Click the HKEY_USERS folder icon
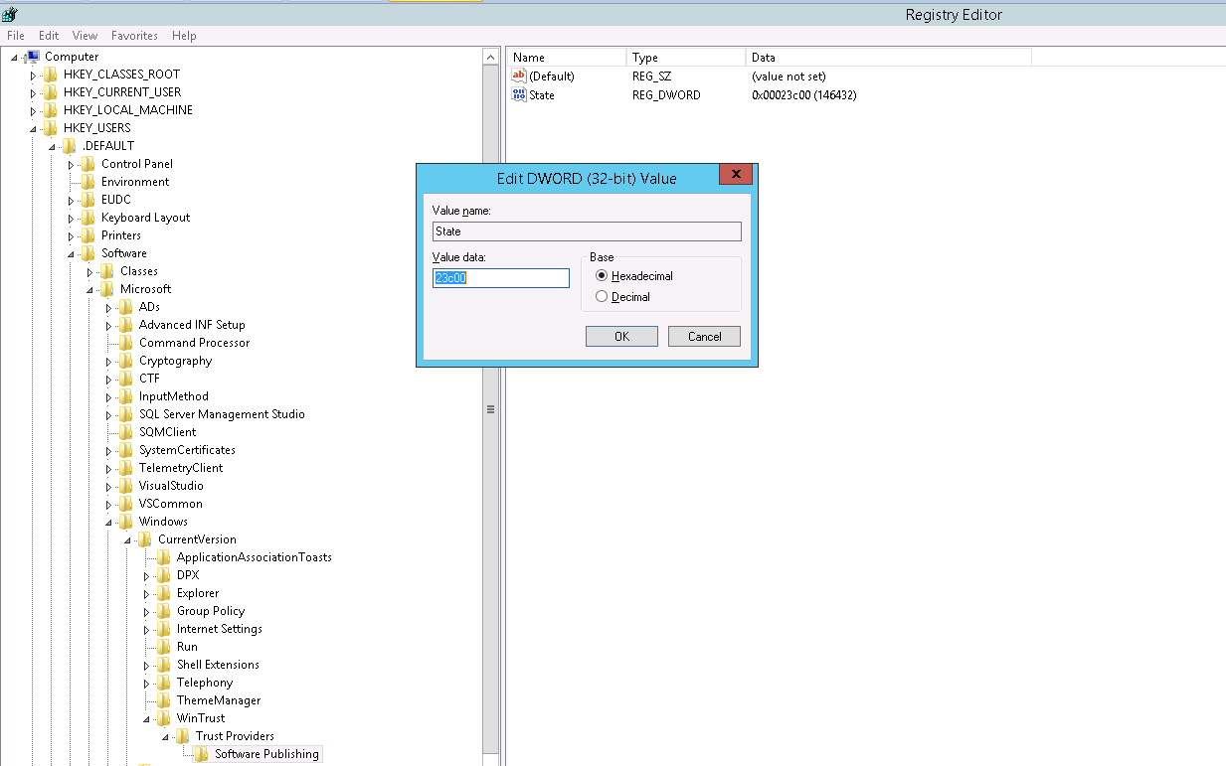 tap(51, 128)
